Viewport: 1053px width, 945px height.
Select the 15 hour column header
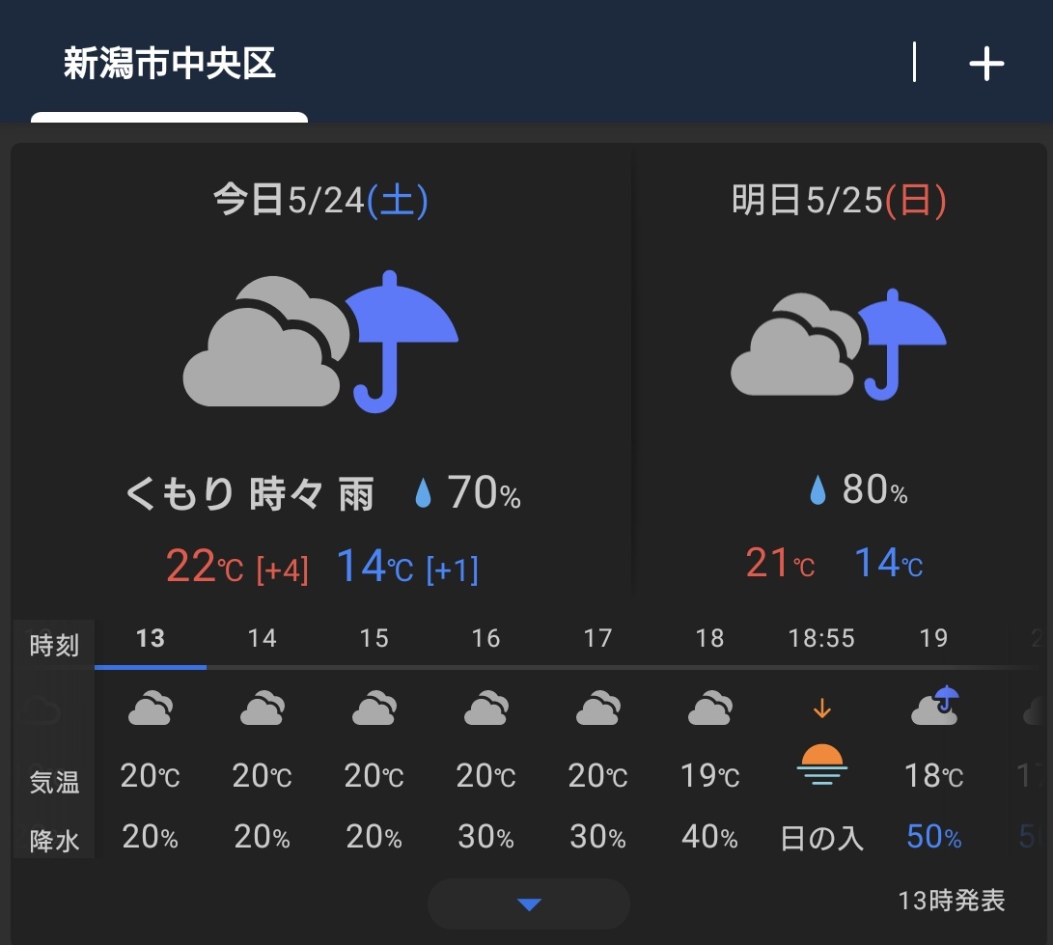[374, 638]
